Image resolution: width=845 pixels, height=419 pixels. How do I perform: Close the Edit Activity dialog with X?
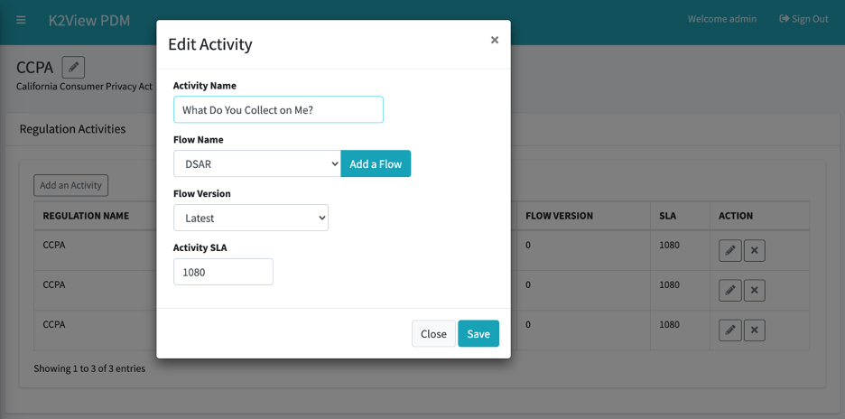coord(494,40)
